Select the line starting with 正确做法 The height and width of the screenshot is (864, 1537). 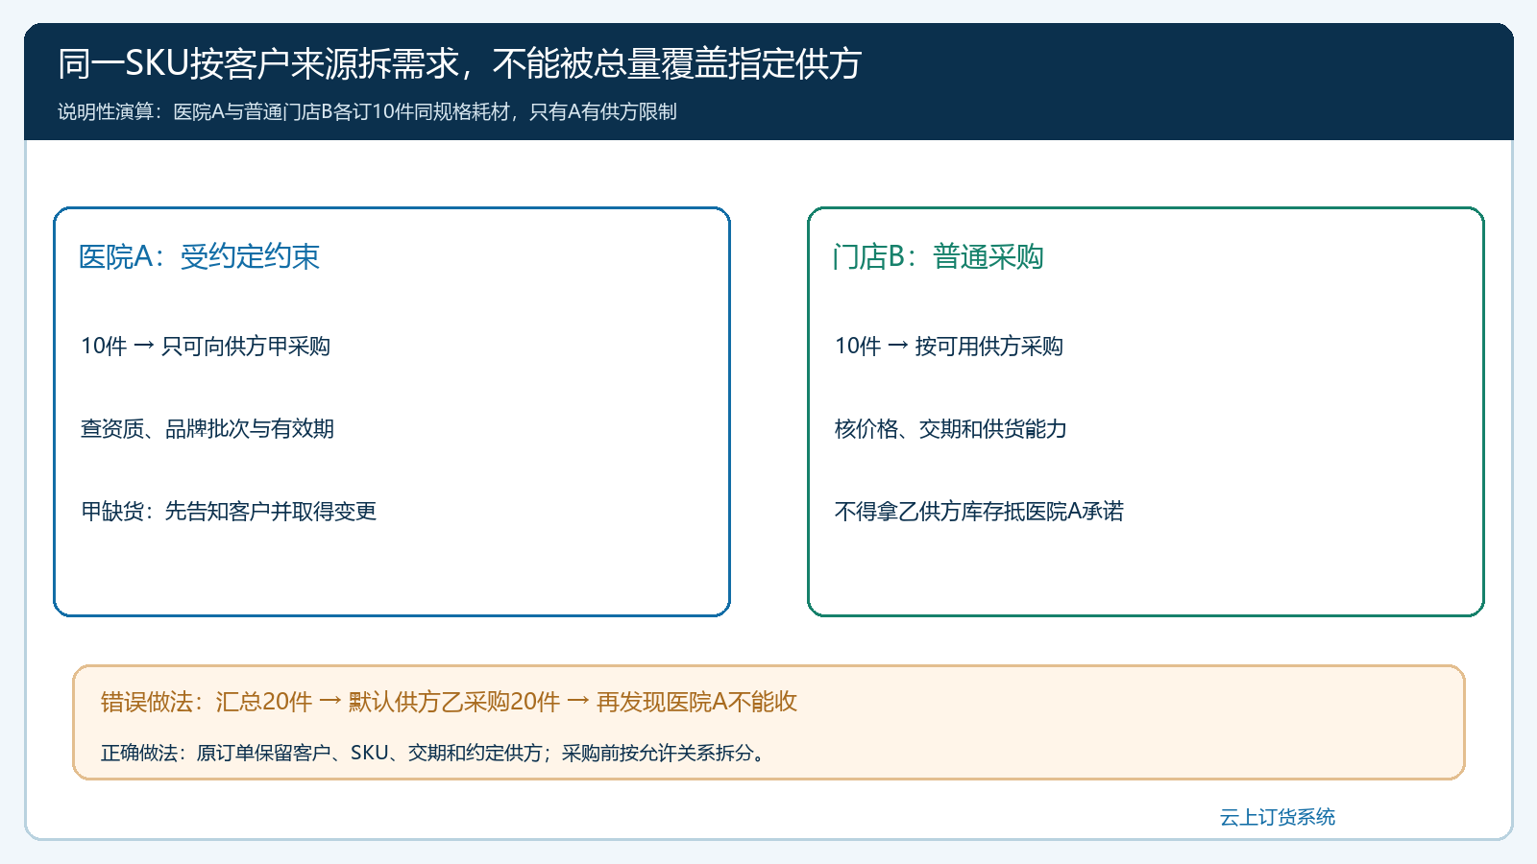(x=433, y=753)
